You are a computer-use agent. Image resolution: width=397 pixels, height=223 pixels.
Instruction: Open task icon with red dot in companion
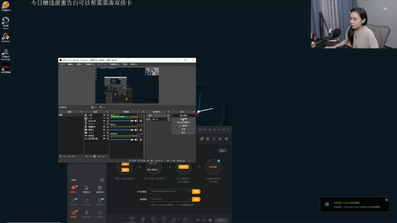tap(202, 139)
